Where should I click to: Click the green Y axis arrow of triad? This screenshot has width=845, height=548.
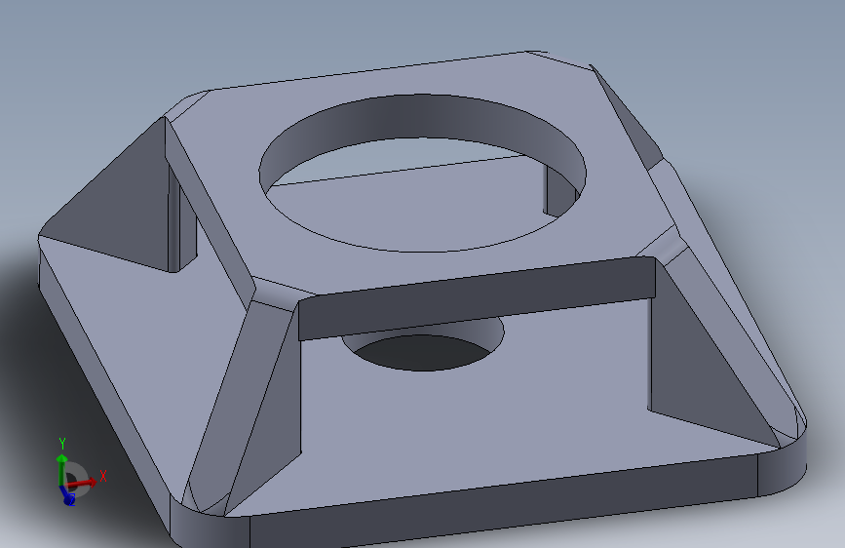(61, 469)
